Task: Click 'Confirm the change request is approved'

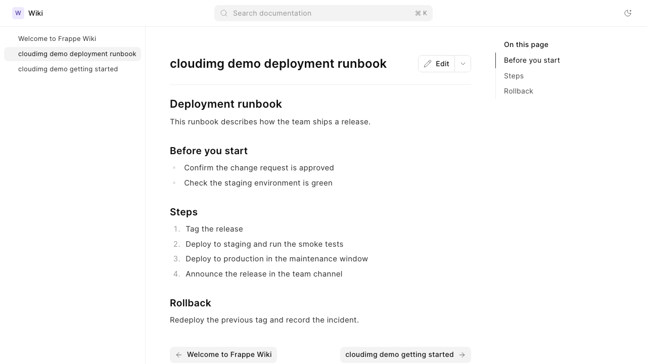Action: 259,168
